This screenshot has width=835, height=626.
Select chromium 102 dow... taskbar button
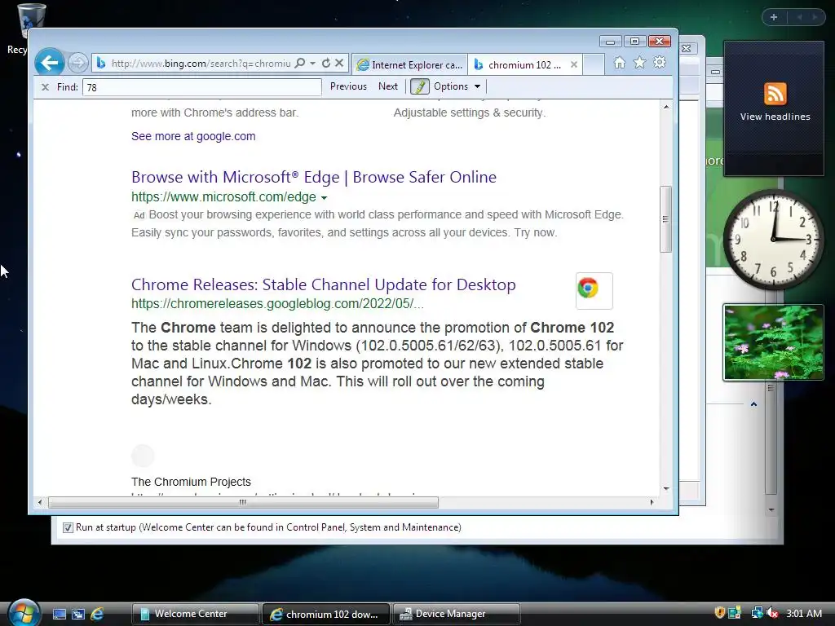pyautogui.click(x=325, y=614)
